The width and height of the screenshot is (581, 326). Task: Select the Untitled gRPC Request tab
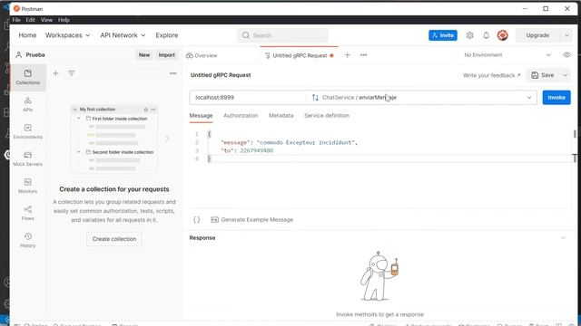[x=300, y=55]
